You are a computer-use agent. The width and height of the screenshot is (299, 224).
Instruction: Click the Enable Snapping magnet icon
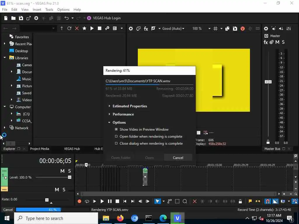tap(268, 201)
